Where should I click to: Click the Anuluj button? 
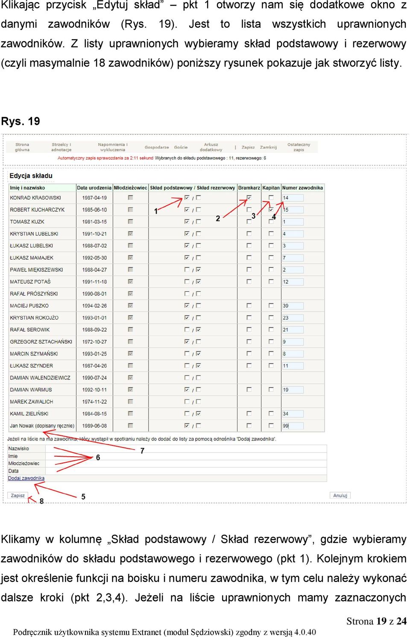click(340, 496)
